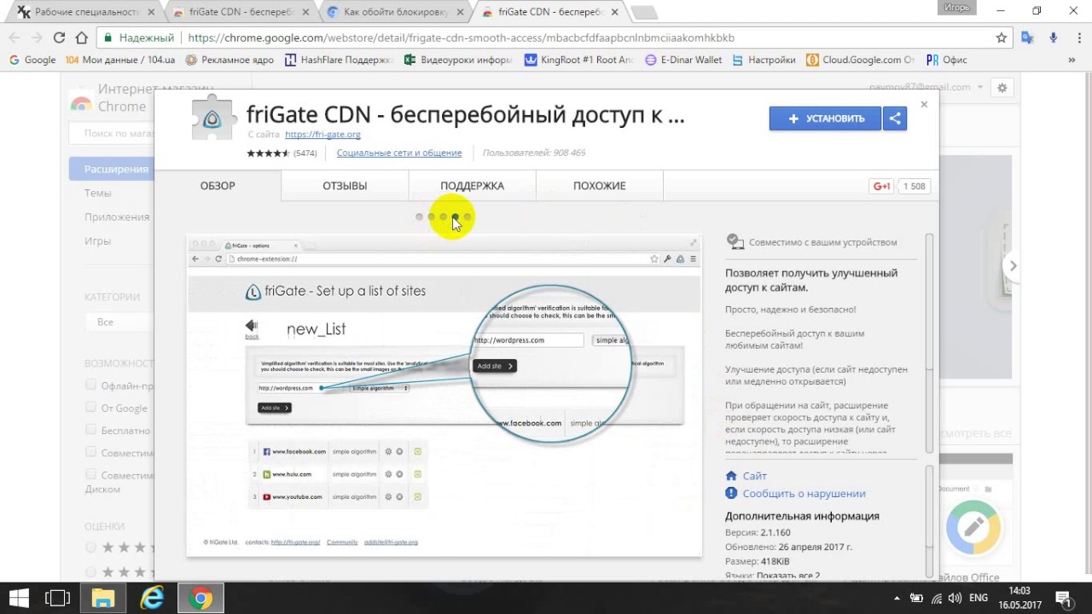Open the account email dropdown arrow
Viewport: 1092px width, 614px height.
point(980,87)
